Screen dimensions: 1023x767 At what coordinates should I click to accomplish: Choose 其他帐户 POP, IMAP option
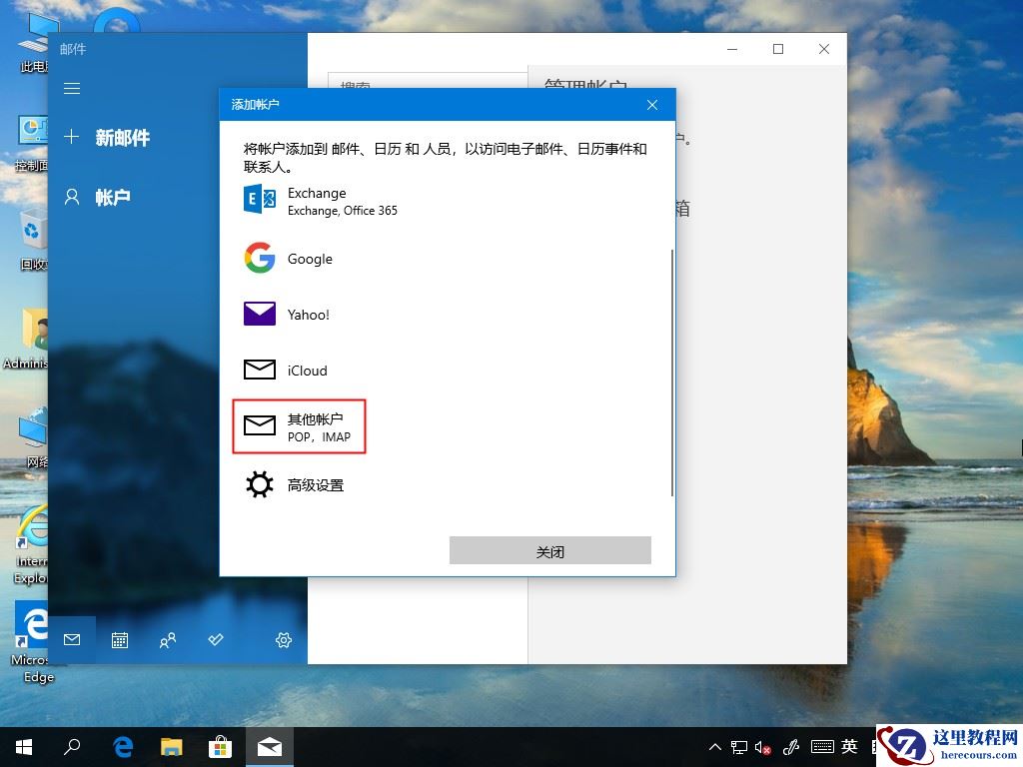point(300,426)
